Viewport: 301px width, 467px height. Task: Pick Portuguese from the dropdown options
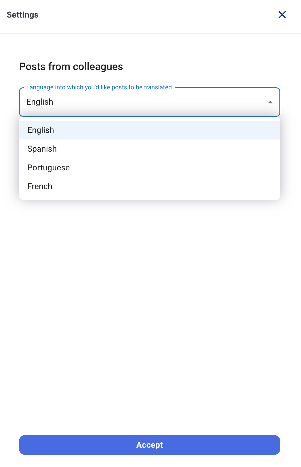49,168
